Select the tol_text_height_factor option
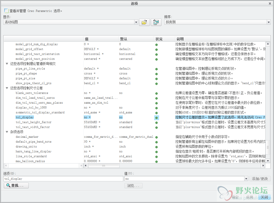 [x=34, y=122]
